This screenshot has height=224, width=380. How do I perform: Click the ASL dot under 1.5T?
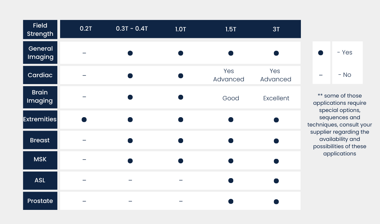click(x=231, y=181)
